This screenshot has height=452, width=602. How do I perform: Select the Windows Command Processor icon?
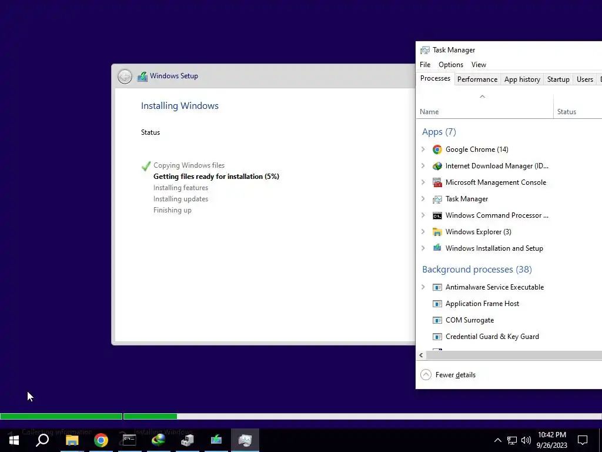tap(437, 215)
